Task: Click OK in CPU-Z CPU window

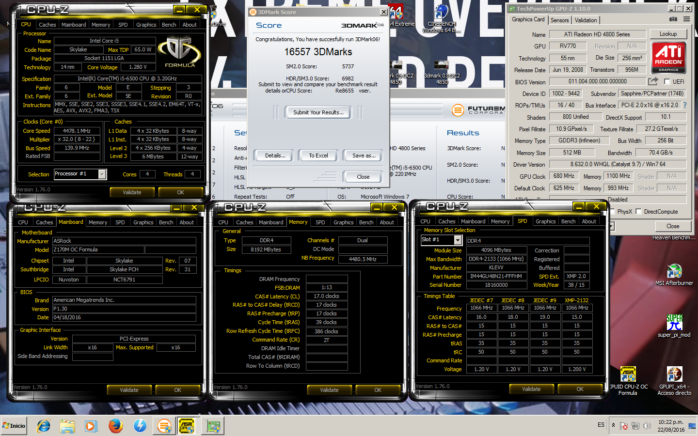Action: 181,192
